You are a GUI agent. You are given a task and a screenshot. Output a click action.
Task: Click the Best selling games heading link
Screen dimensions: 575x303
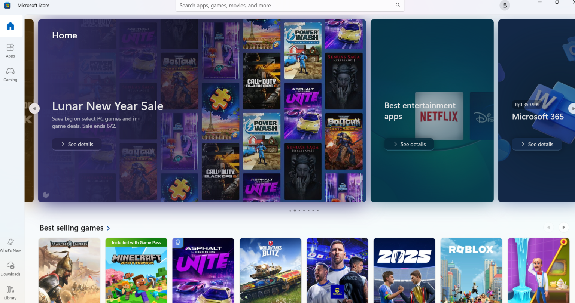72,228
